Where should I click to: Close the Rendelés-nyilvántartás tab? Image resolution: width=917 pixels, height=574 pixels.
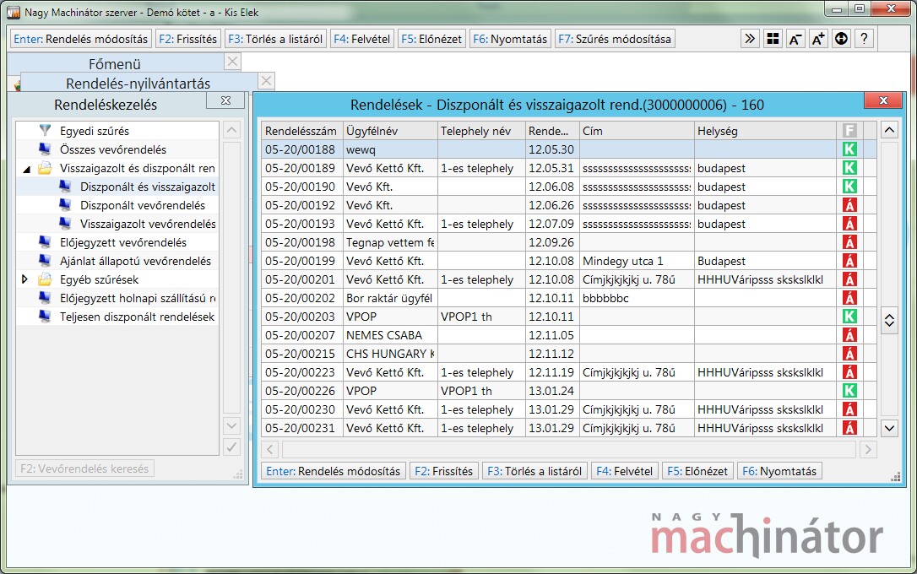coord(266,81)
